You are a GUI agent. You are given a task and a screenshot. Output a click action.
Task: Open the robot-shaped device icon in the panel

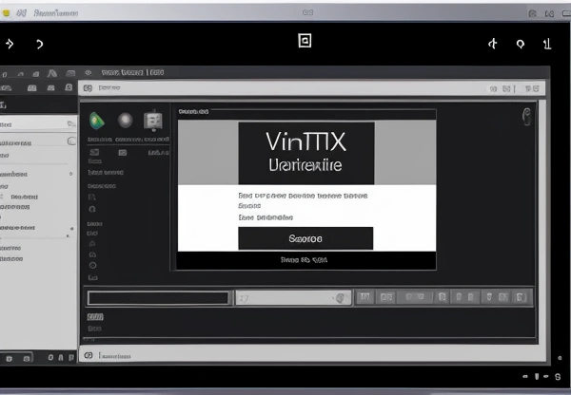pos(153,121)
